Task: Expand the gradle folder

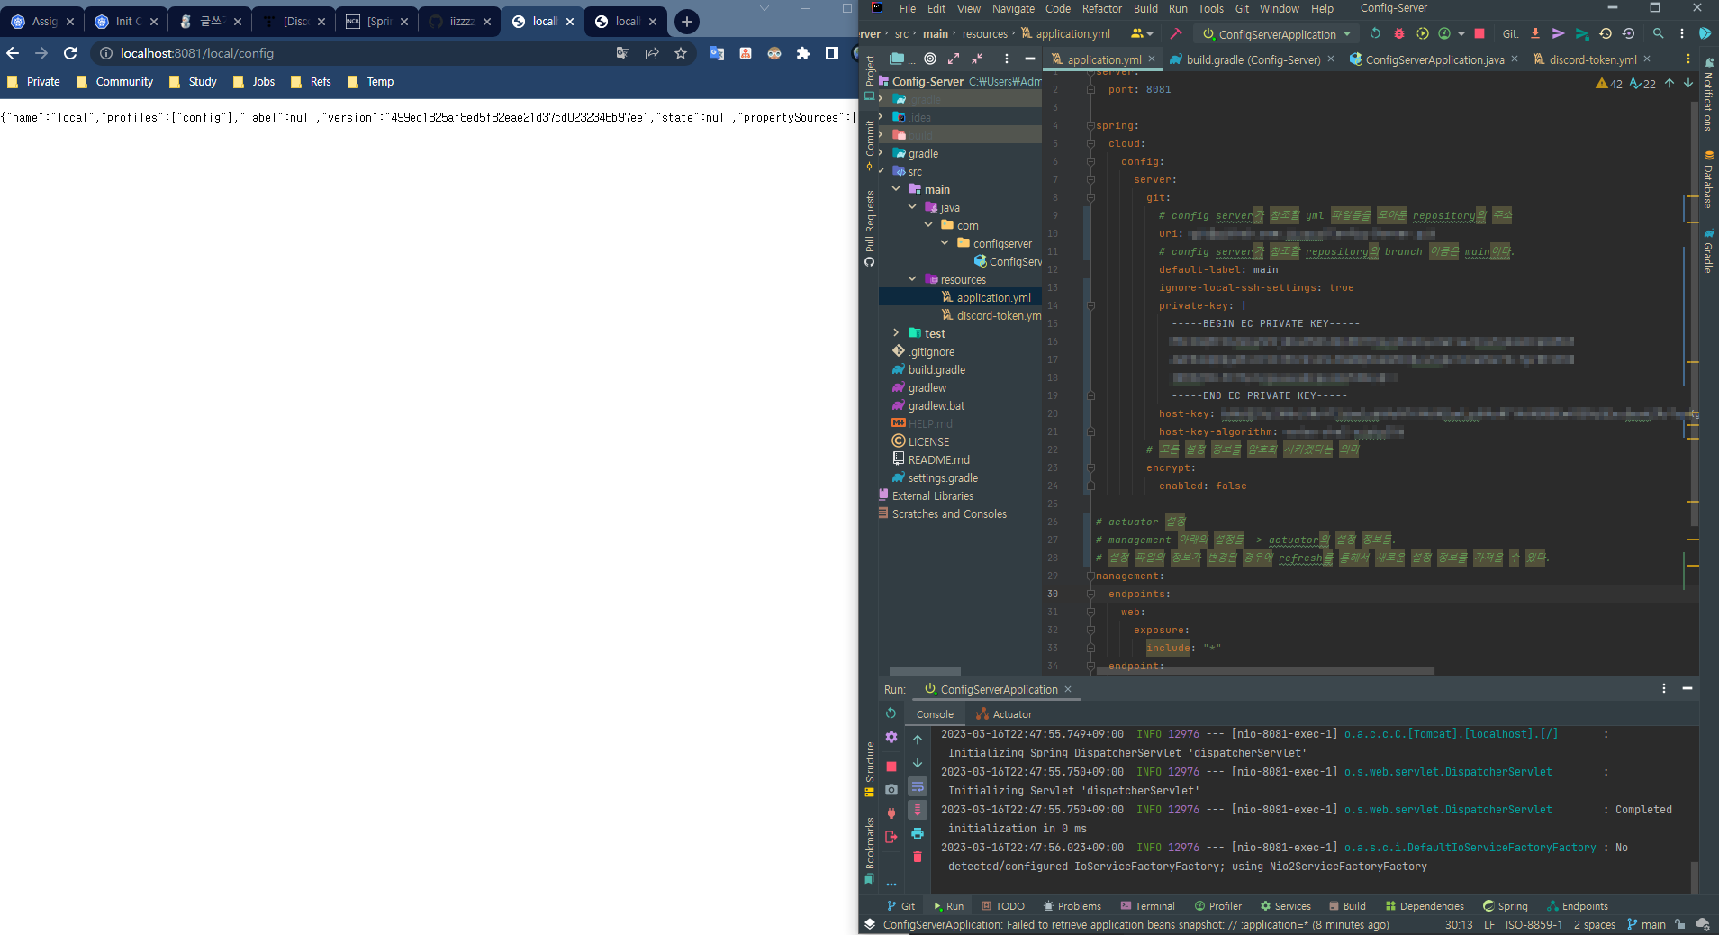Action: (881, 153)
